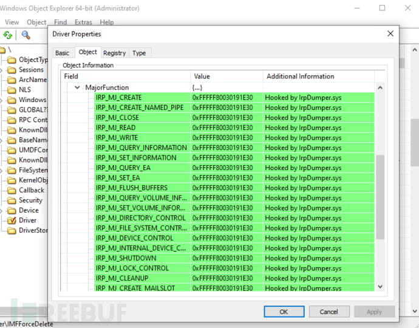Click the list scrollbar down arrow
Screen dimensions: 419x328
click(x=381, y=287)
